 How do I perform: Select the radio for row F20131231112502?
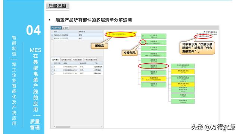[x=52, y=39]
